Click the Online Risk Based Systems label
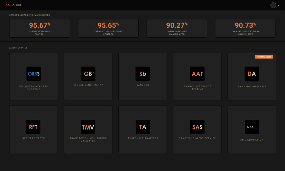Image resolution: width=285 pixels, height=171 pixels. pyautogui.click(x=34, y=88)
